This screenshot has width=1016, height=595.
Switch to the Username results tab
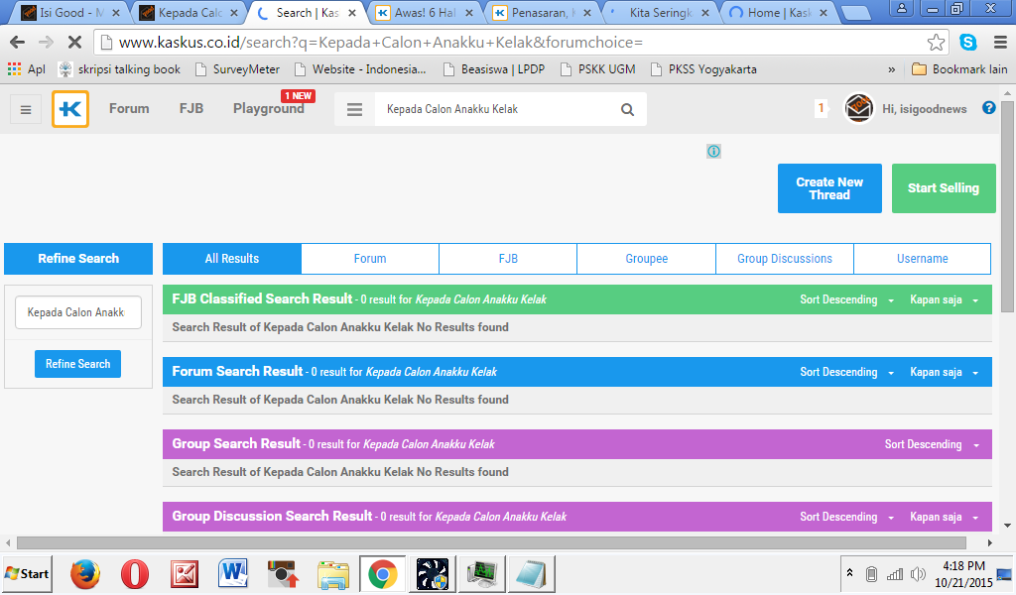coord(923,259)
